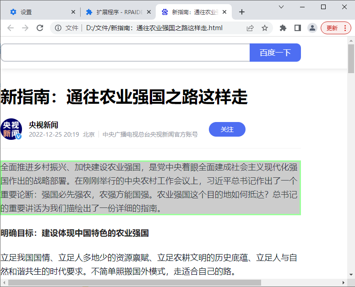Reload the current page

coord(40,28)
